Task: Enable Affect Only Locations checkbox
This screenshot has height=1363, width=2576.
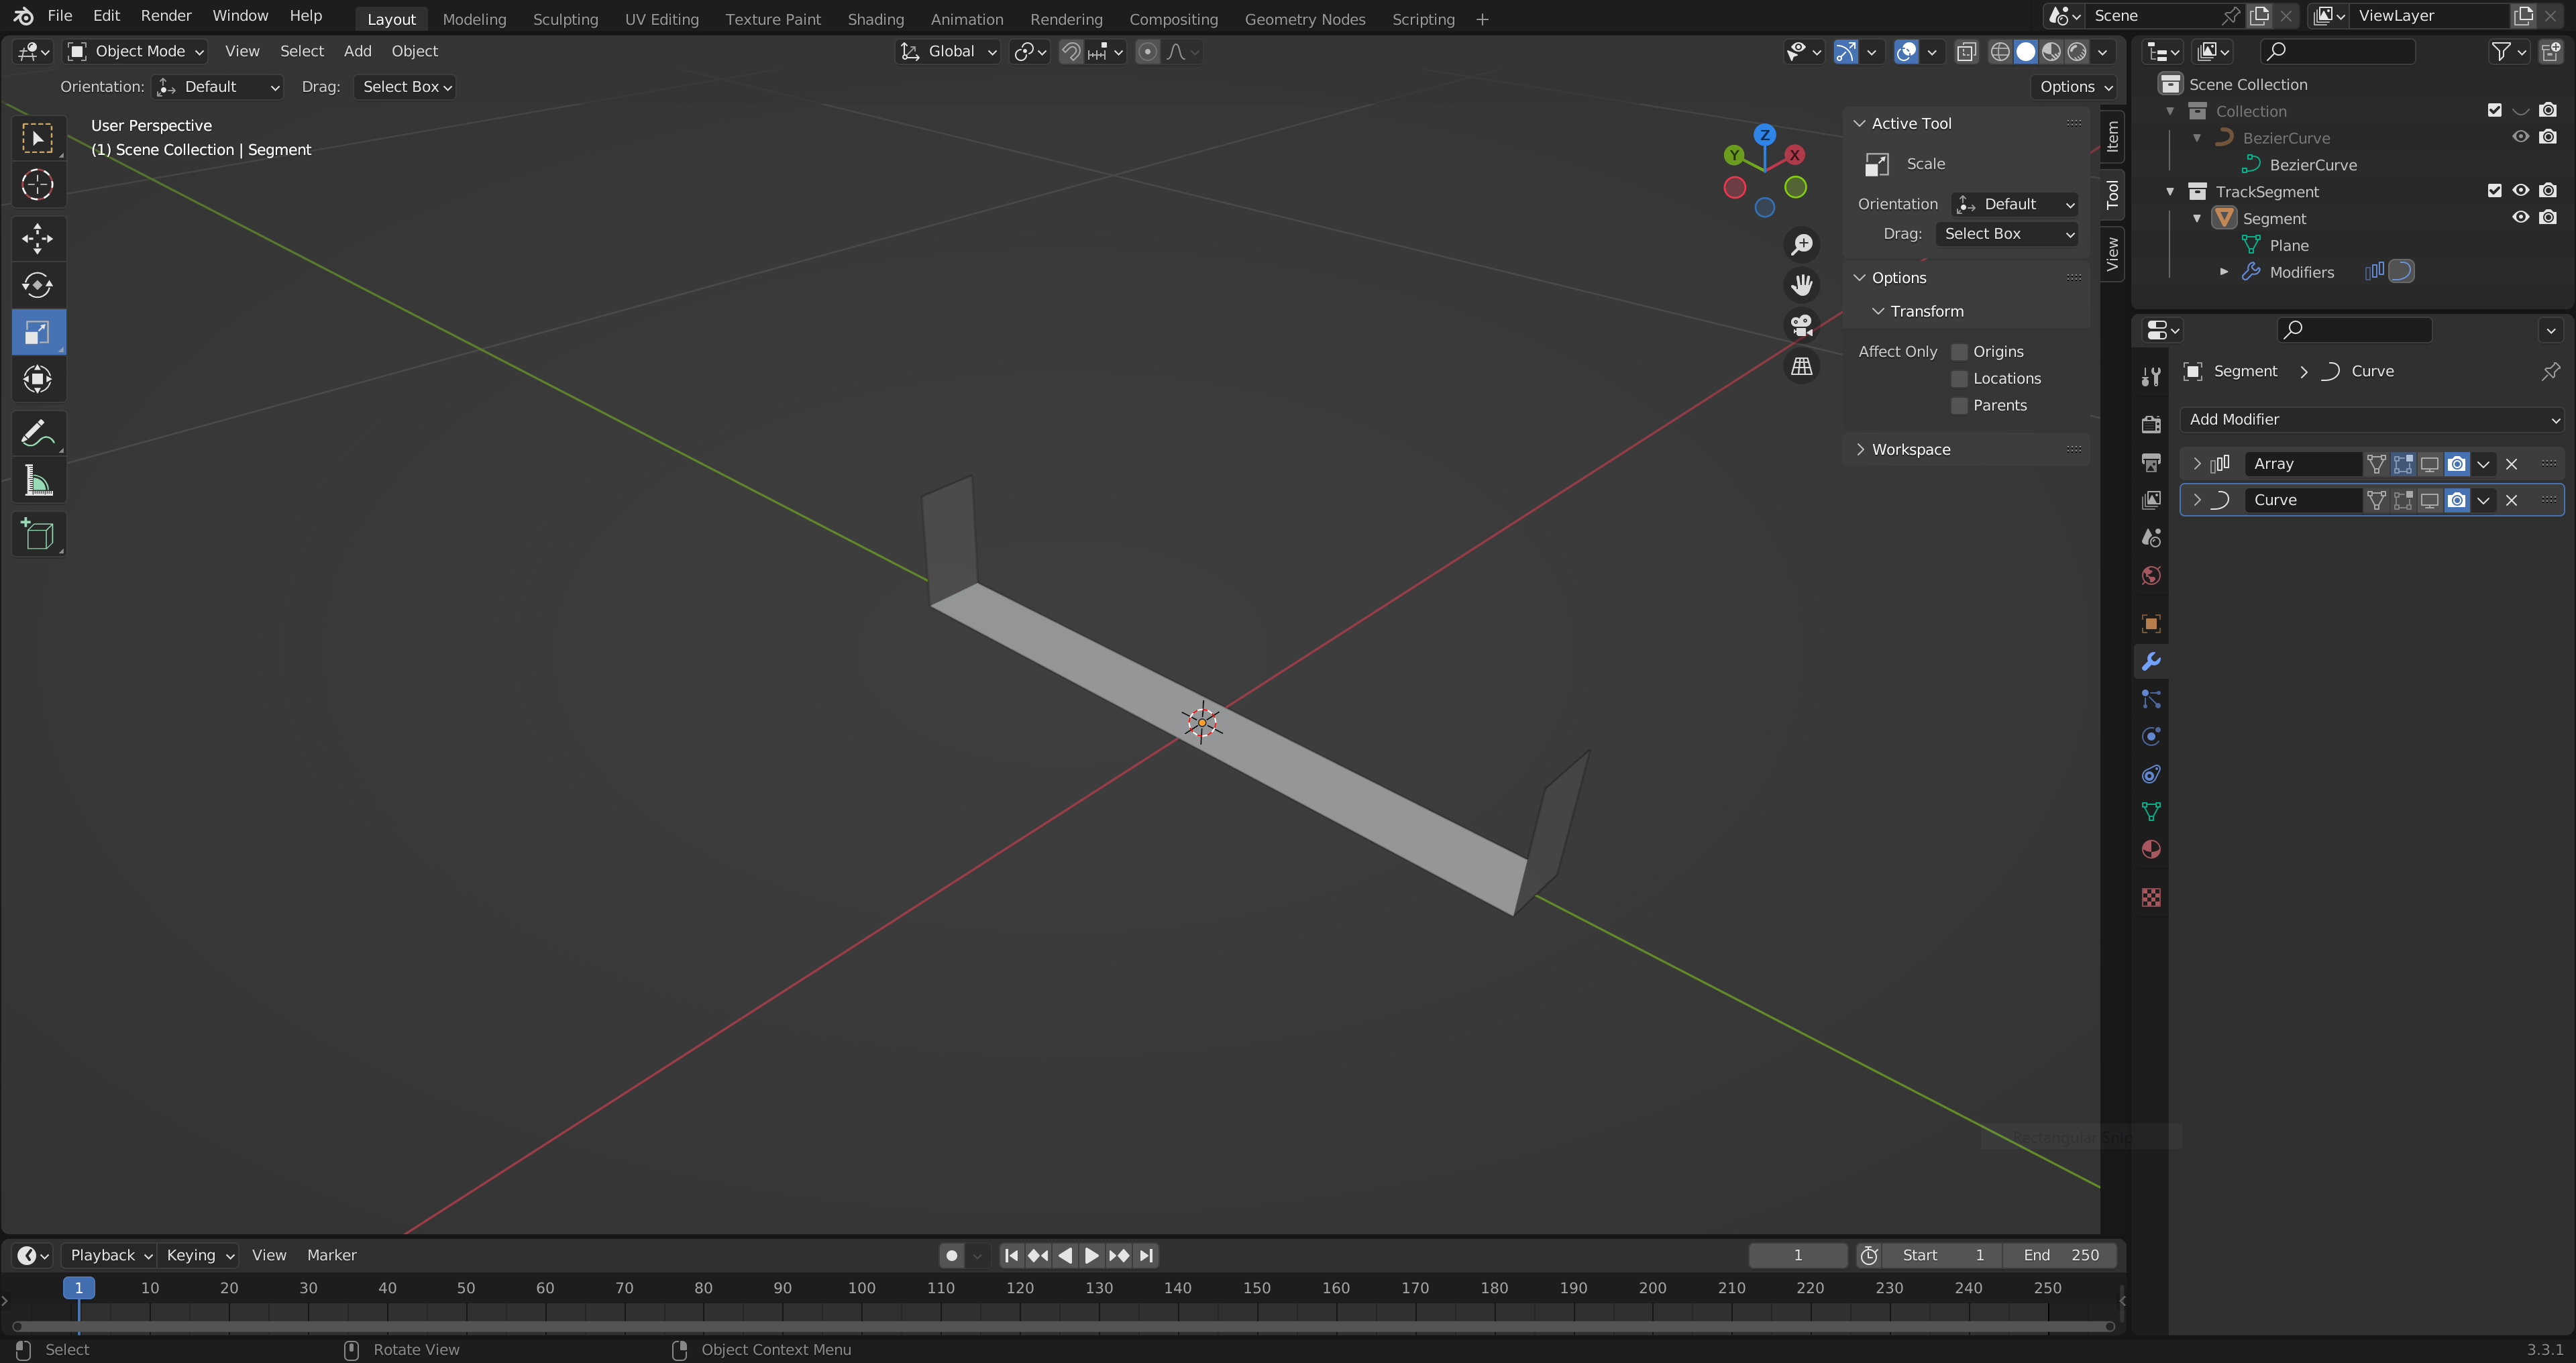Action: pyautogui.click(x=1959, y=379)
